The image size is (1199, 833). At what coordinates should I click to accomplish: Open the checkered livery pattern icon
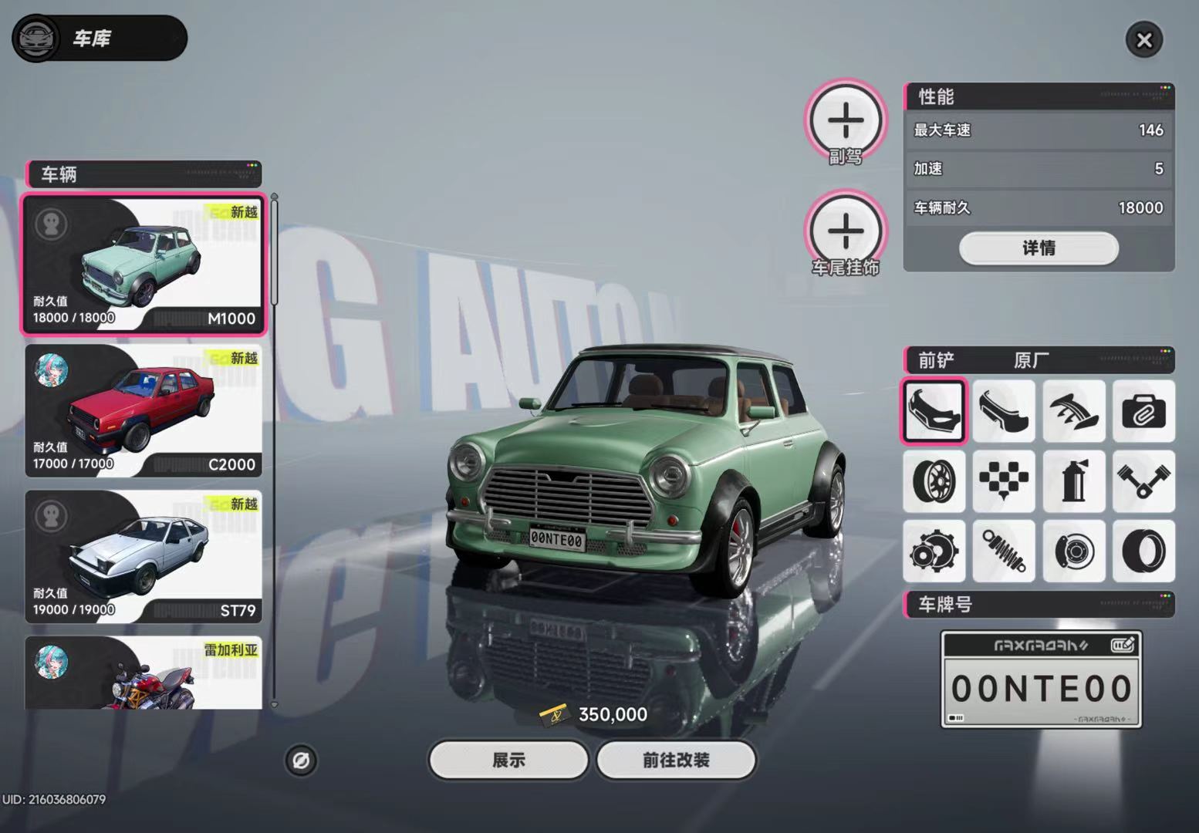coord(1004,481)
